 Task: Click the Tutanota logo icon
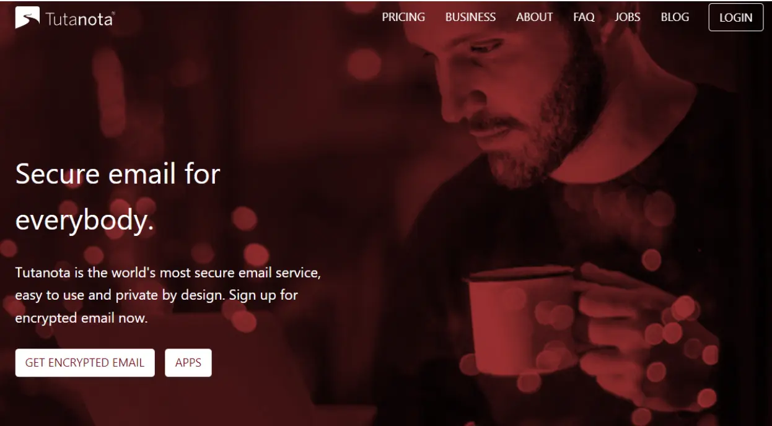[27, 18]
